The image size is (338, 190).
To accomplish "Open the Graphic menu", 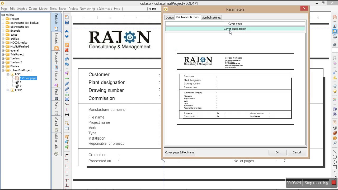I will (22, 9).
